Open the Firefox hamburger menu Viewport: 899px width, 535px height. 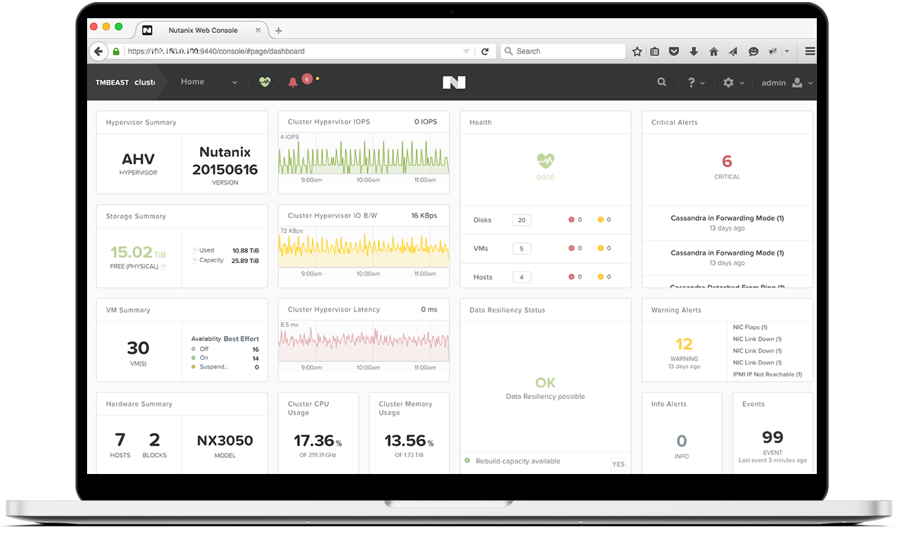click(809, 51)
